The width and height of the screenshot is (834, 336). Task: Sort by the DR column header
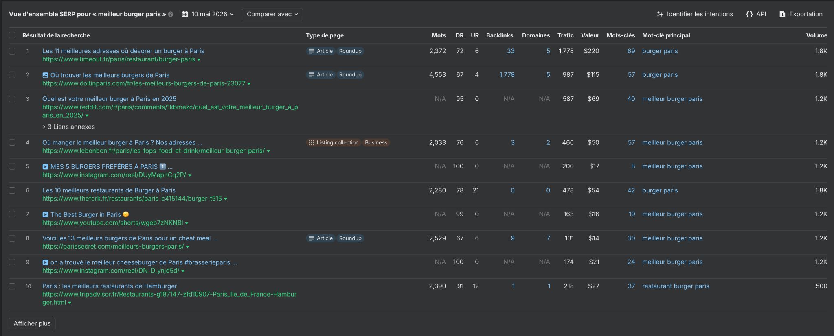coord(459,35)
